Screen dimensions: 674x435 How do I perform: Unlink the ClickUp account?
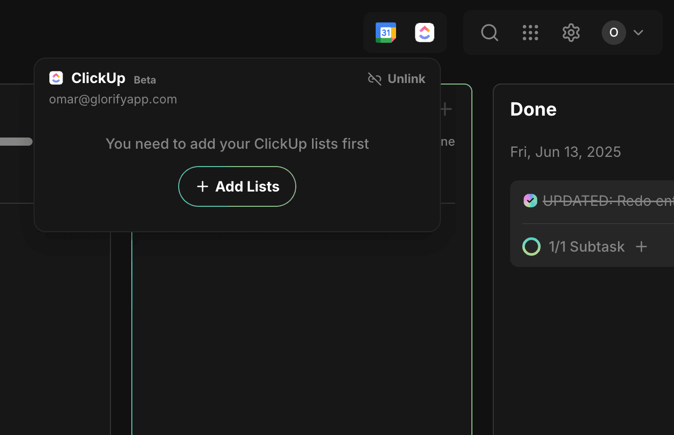397,78
